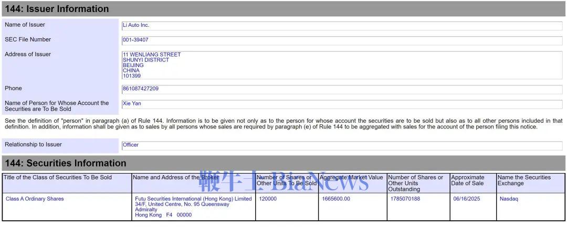
Task: Click the Name of Issuer field
Action: tap(342, 26)
